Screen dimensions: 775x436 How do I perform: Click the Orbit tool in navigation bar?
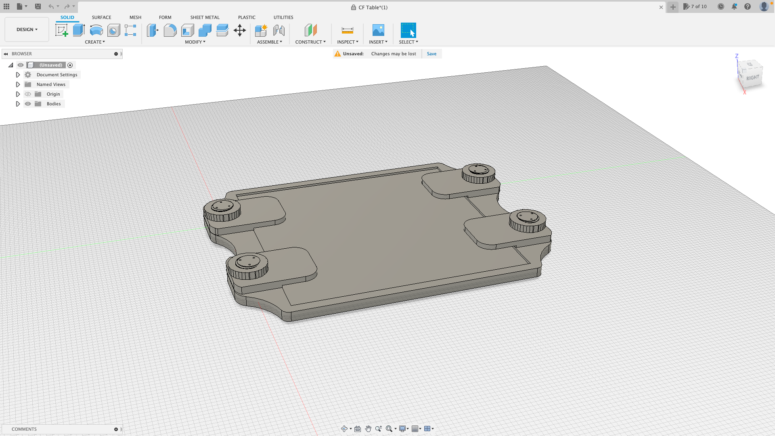click(x=344, y=429)
